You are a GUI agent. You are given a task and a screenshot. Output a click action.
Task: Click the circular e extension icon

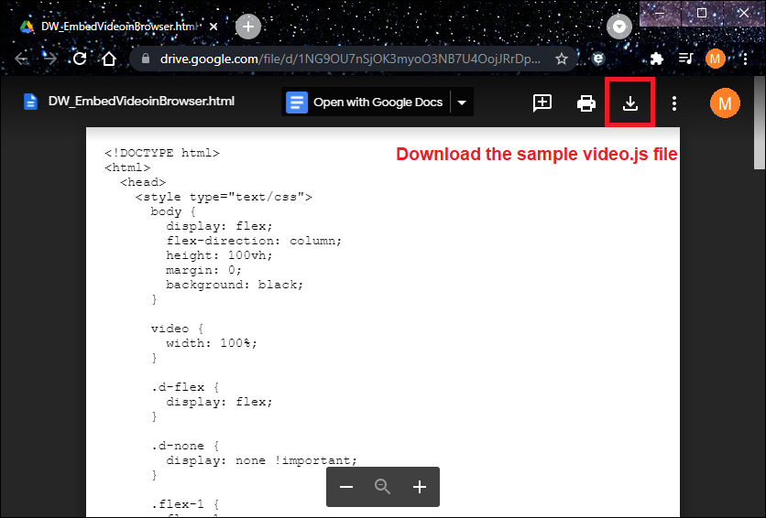pyautogui.click(x=598, y=59)
